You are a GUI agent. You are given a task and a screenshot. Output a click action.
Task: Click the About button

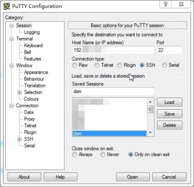click(24, 177)
